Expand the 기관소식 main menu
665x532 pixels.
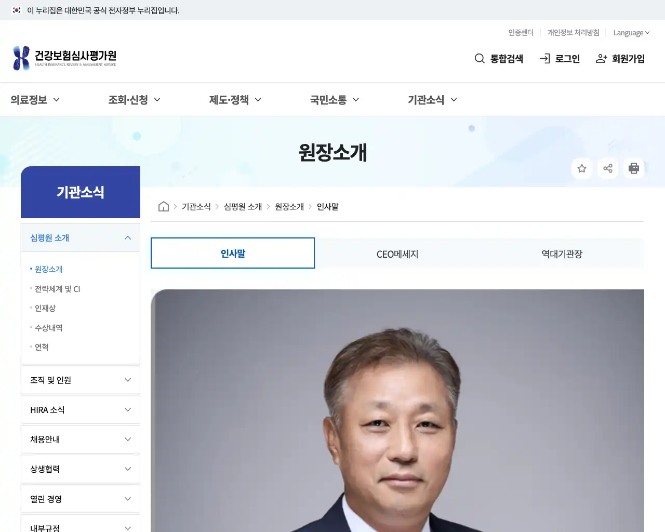click(432, 100)
